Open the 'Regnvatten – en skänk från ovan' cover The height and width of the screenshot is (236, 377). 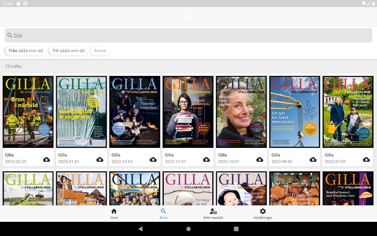point(348,112)
